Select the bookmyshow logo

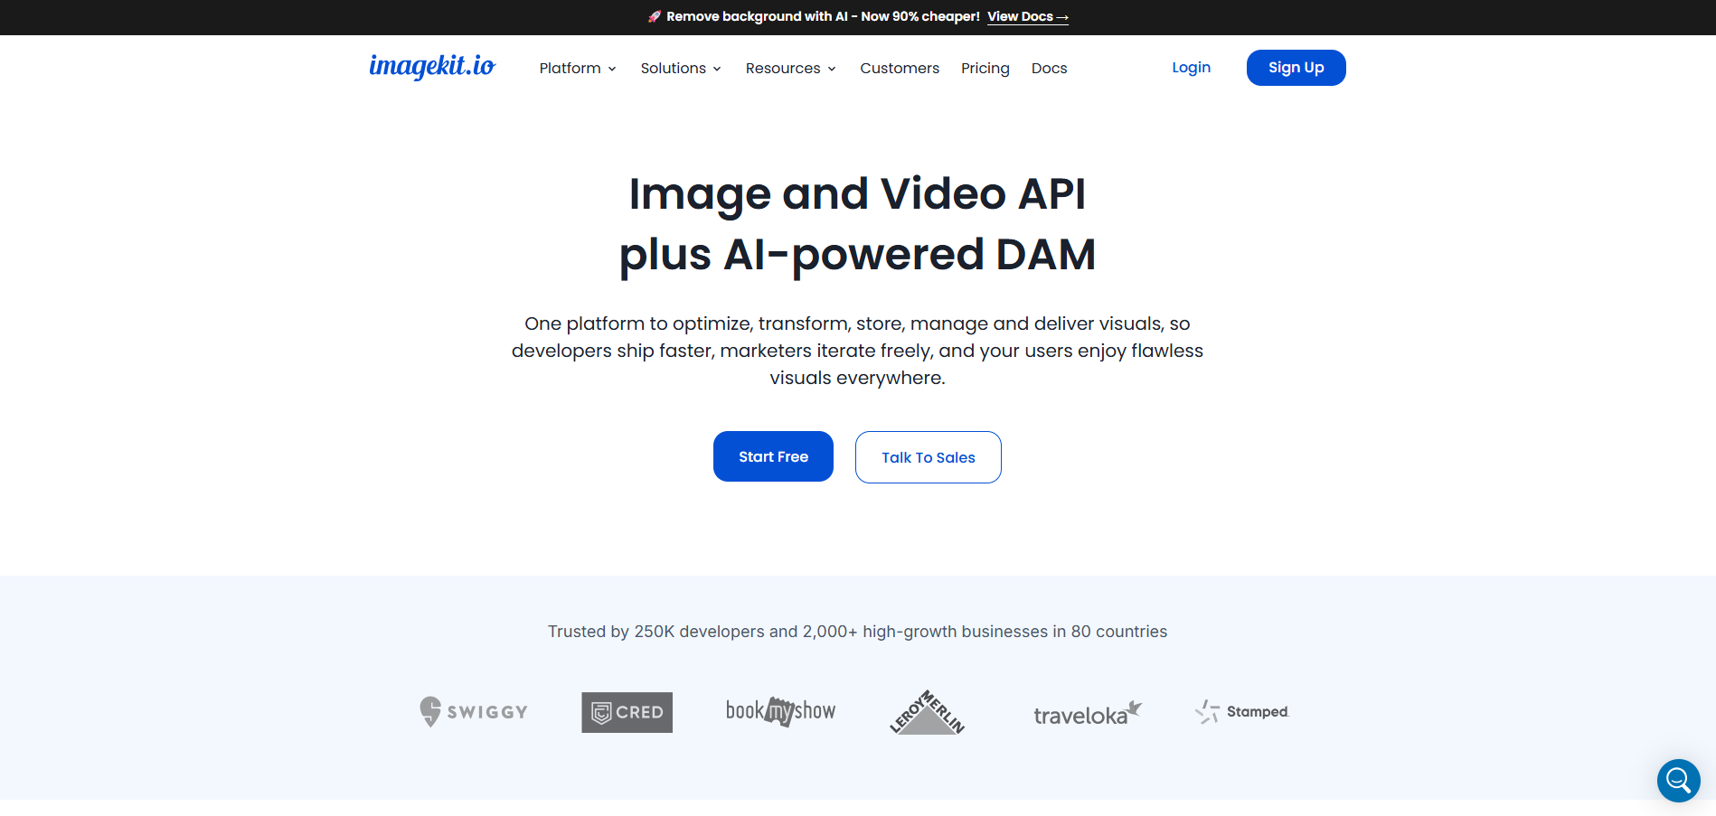point(779,712)
